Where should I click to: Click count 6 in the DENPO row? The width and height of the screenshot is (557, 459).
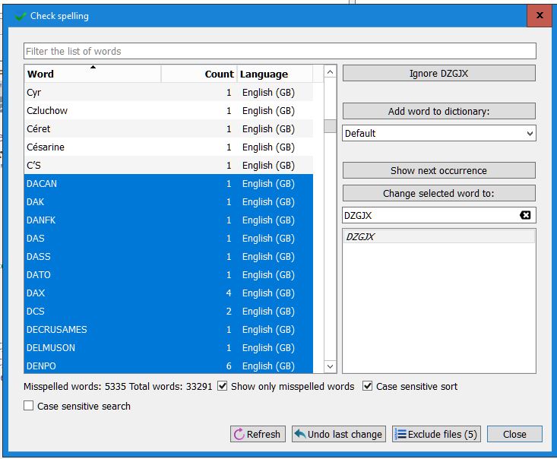click(229, 366)
